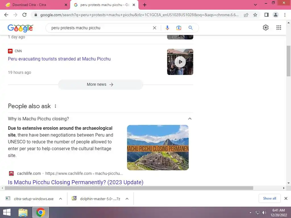The image size is (291, 218).
Task: Click the CNN source icon
Action: coord(10,51)
